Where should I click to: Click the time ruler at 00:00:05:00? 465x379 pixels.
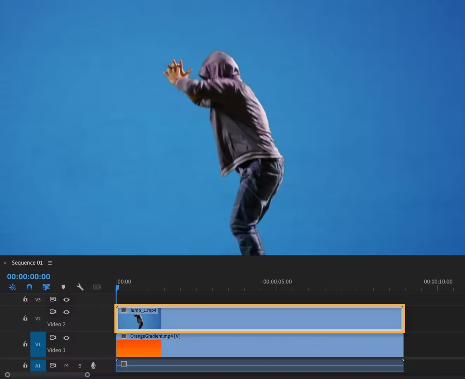click(277, 282)
